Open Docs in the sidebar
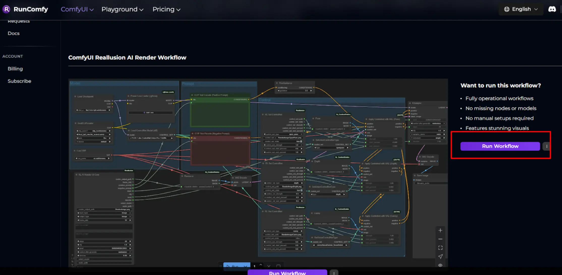The width and height of the screenshot is (562, 275). coord(14,33)
